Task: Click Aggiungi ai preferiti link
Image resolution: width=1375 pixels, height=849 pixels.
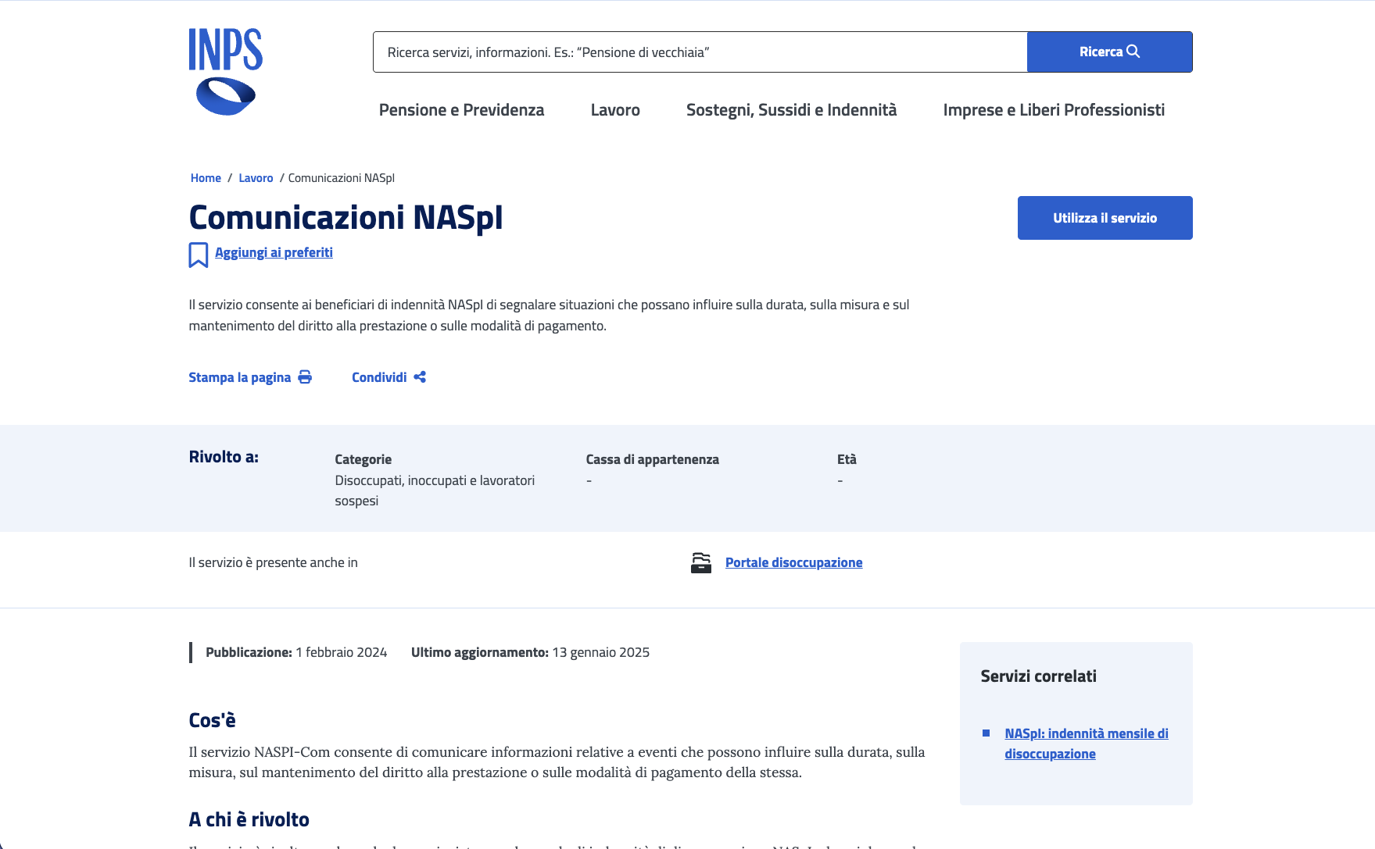Action: pos(274,252)
